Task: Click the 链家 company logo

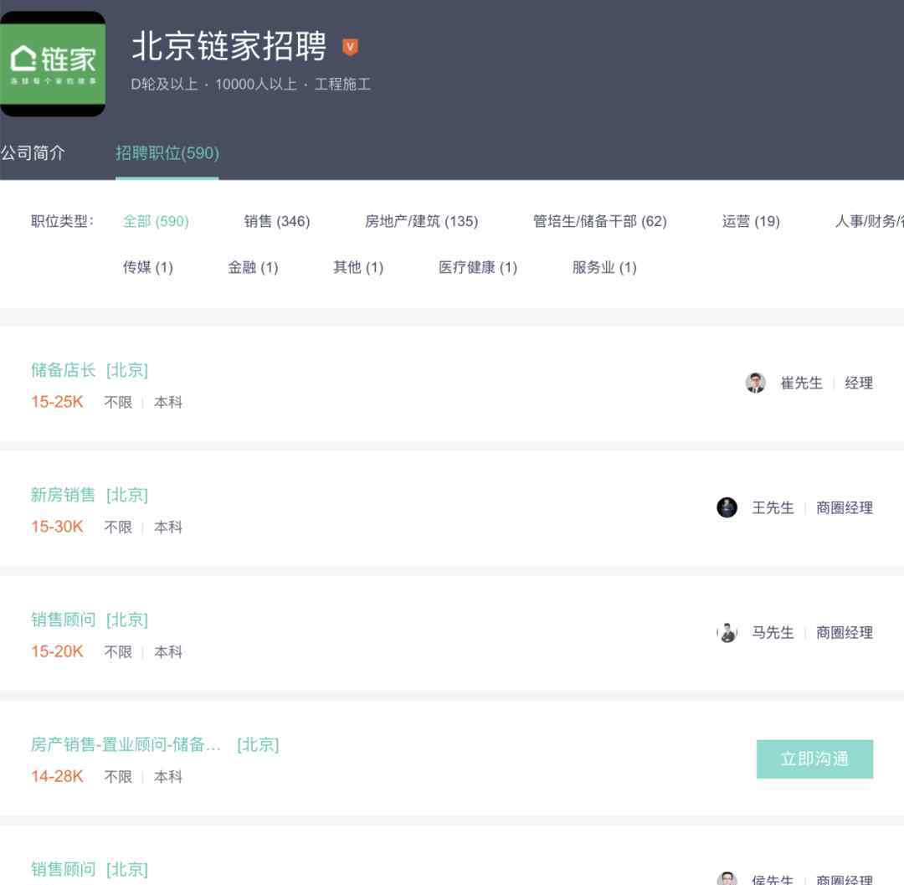Action: [52, 64]
